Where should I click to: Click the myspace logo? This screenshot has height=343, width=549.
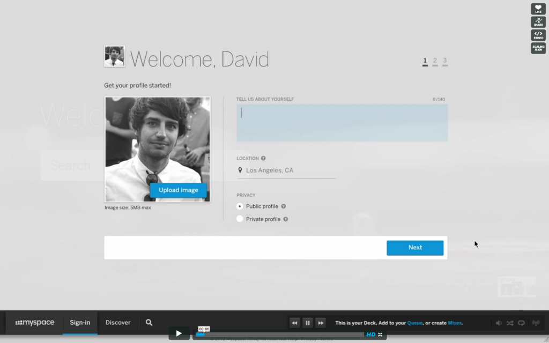coord(35,322)
